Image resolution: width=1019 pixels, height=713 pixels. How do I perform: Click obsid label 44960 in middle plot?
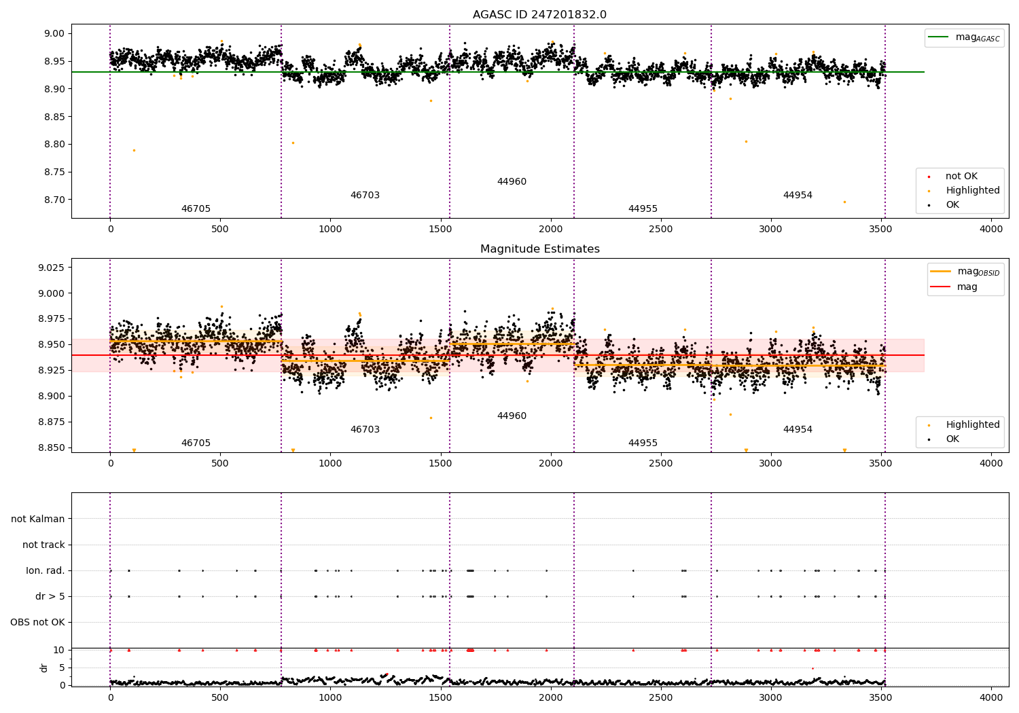(x=512, y=416)
